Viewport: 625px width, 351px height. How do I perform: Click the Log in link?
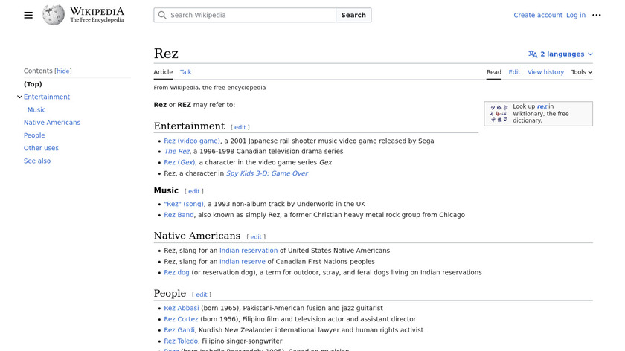coord(576,15)
